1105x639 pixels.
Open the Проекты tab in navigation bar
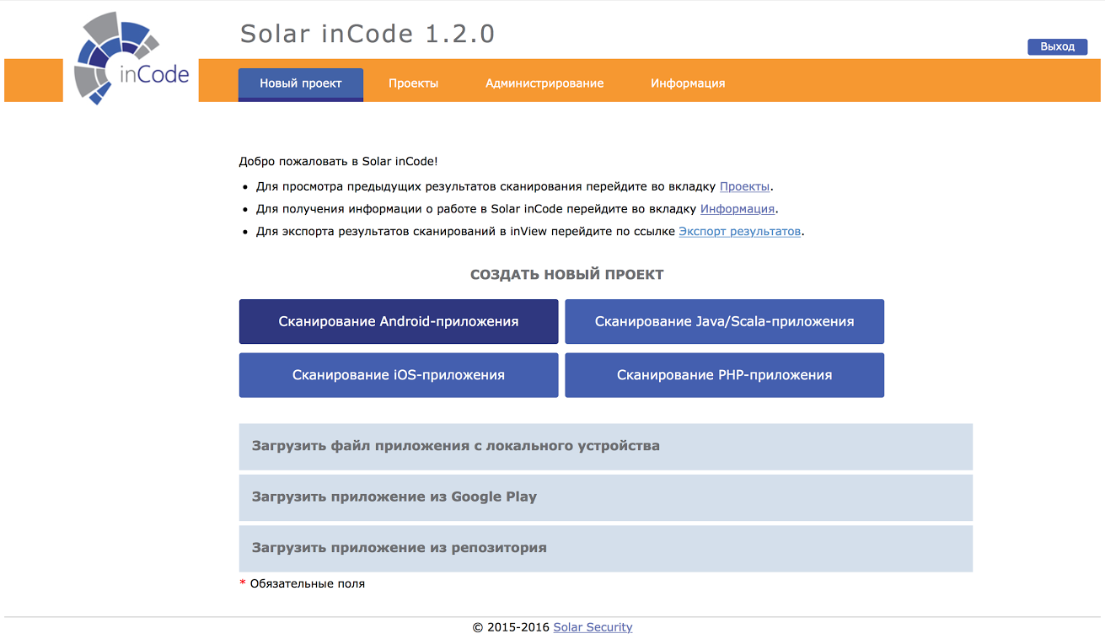413,83
